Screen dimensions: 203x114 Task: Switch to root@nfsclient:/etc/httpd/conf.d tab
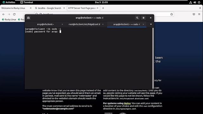(84, 24)
